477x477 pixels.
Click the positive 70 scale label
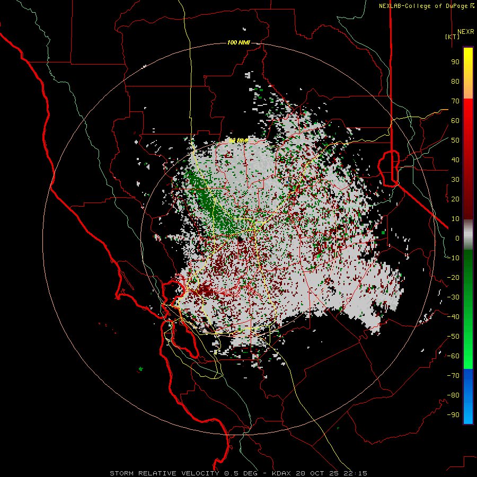click(x=455, y=101)
